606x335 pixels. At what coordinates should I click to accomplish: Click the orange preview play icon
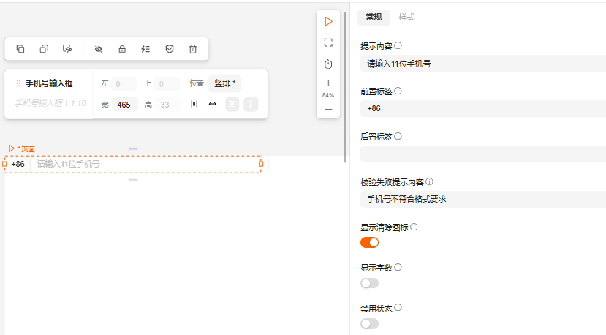328,21
